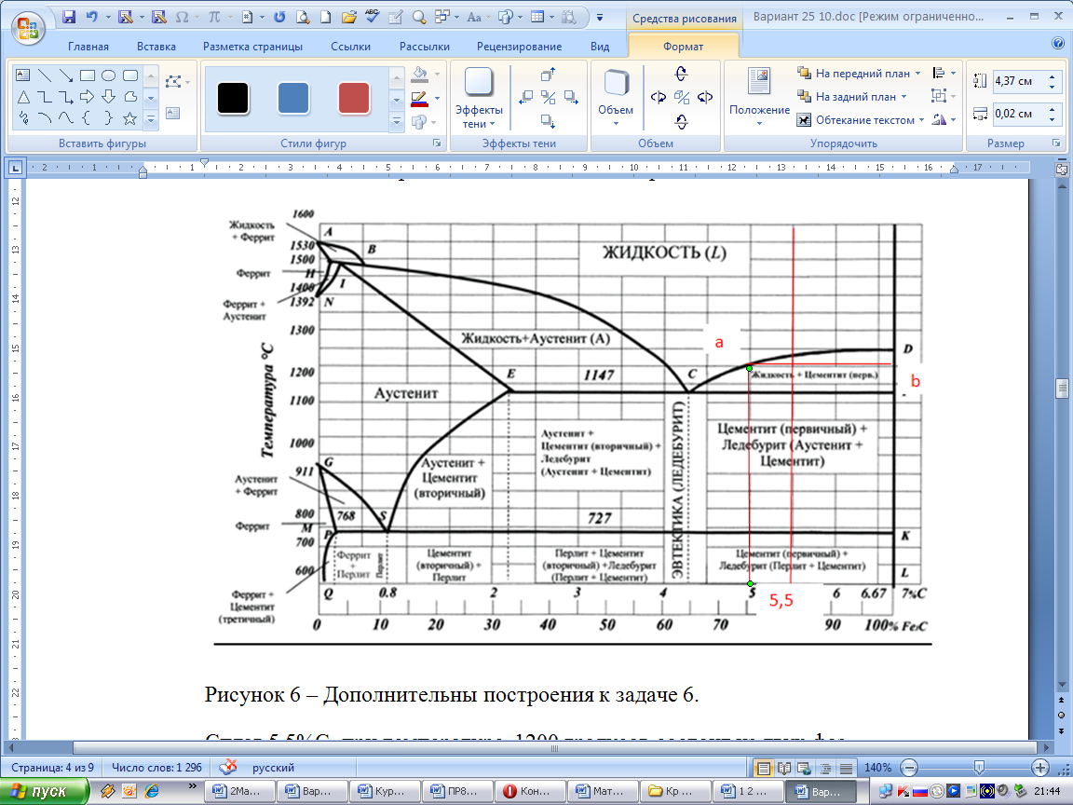This screenshot has height=805, width=1073.
Task: Toggle ruler display button above scrollbar
Action: [1062, 169]
